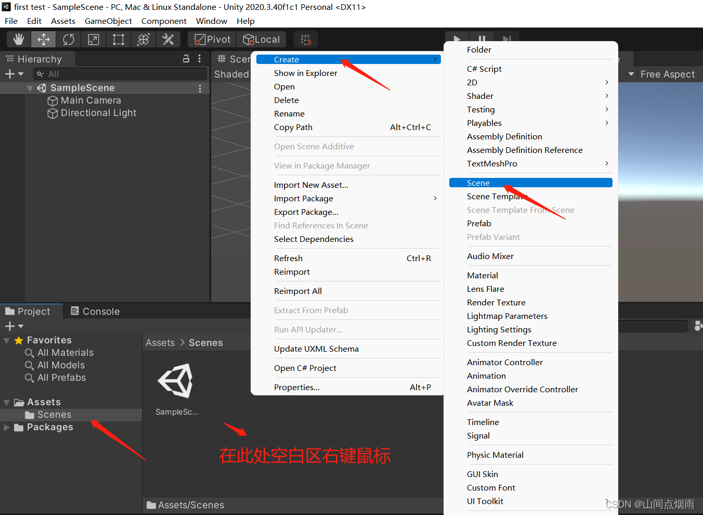Select the Rotate tool
Viewport: 703px width, 515px height.
pyautogui.click(x=69, y=40)
